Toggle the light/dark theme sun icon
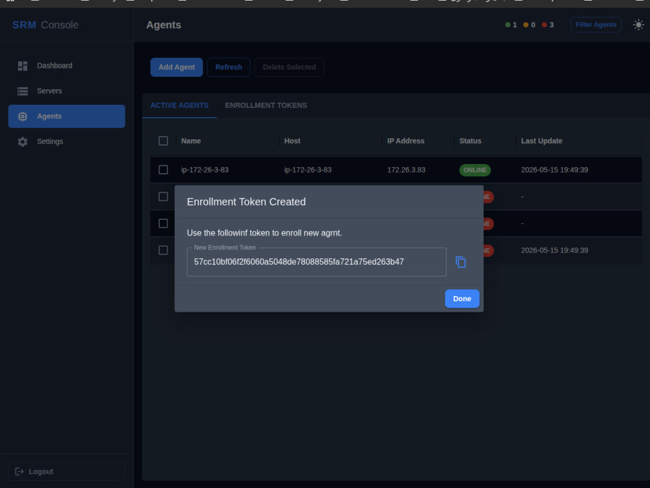Viewport: 650px width, 488px height. tap(638, 25)
